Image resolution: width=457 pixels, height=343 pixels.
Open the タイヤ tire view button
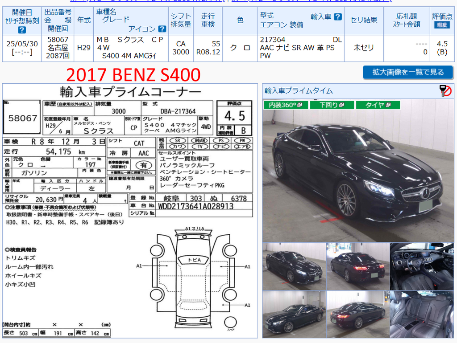tap(378, 105)
